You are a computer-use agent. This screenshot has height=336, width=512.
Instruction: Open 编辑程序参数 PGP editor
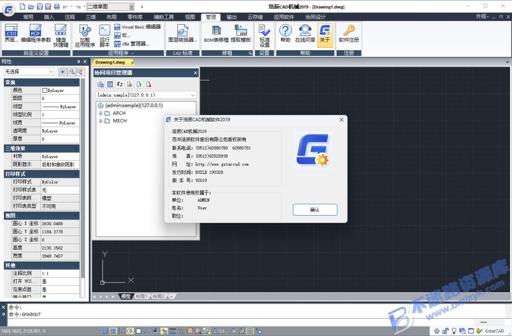click(x=36, y=34)
